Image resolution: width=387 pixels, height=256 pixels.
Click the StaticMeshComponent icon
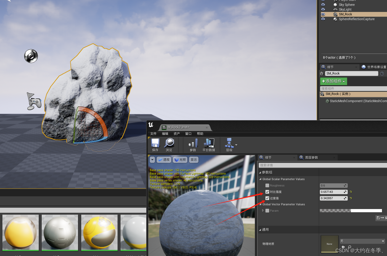[327, 101]
